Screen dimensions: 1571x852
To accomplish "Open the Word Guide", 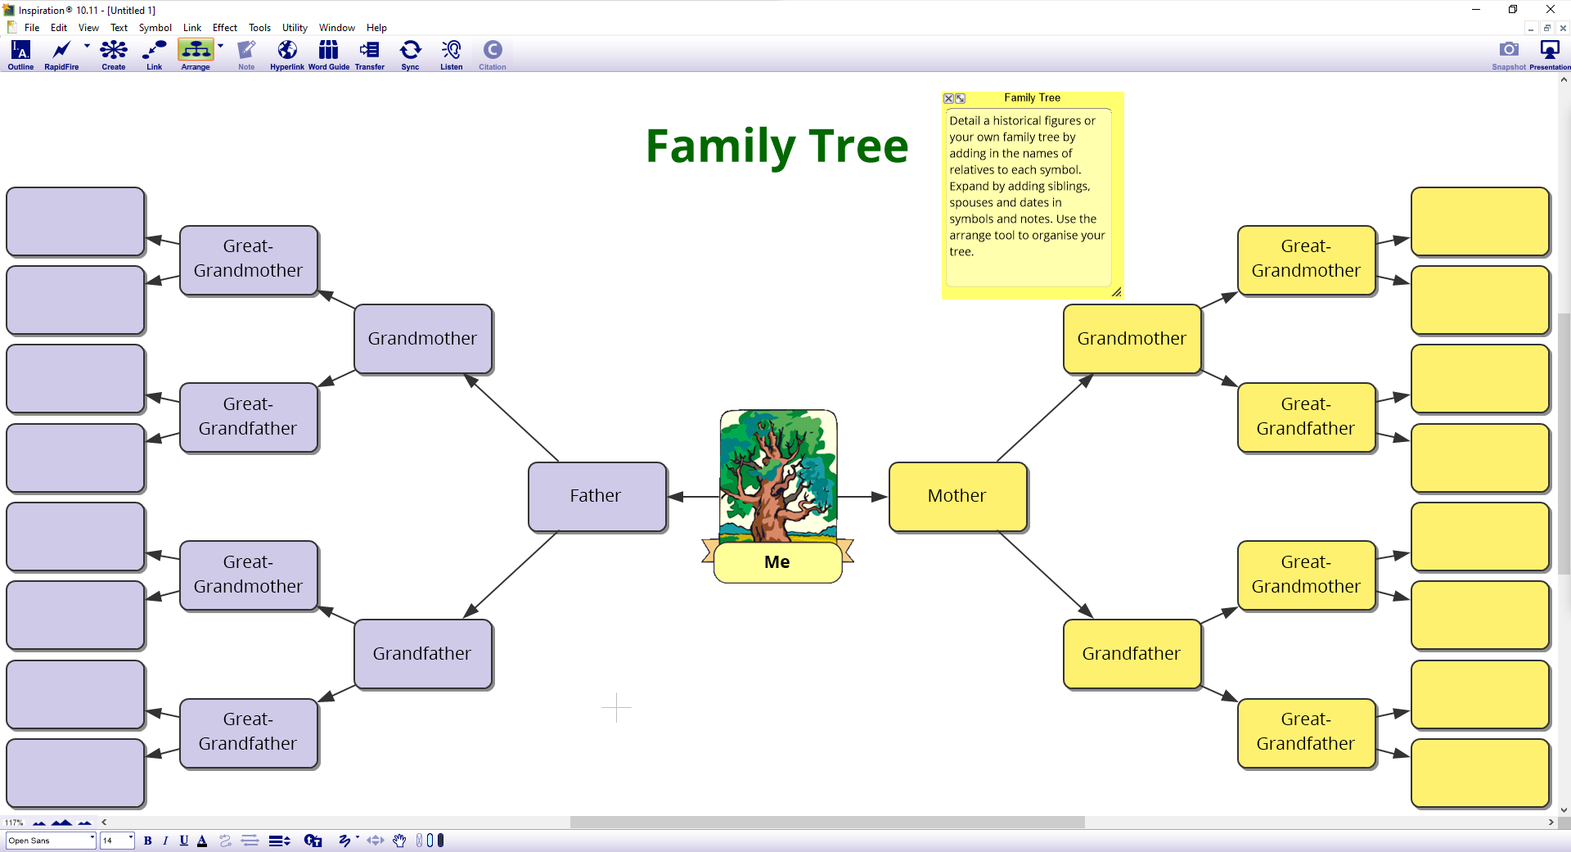I will [329, 55].
